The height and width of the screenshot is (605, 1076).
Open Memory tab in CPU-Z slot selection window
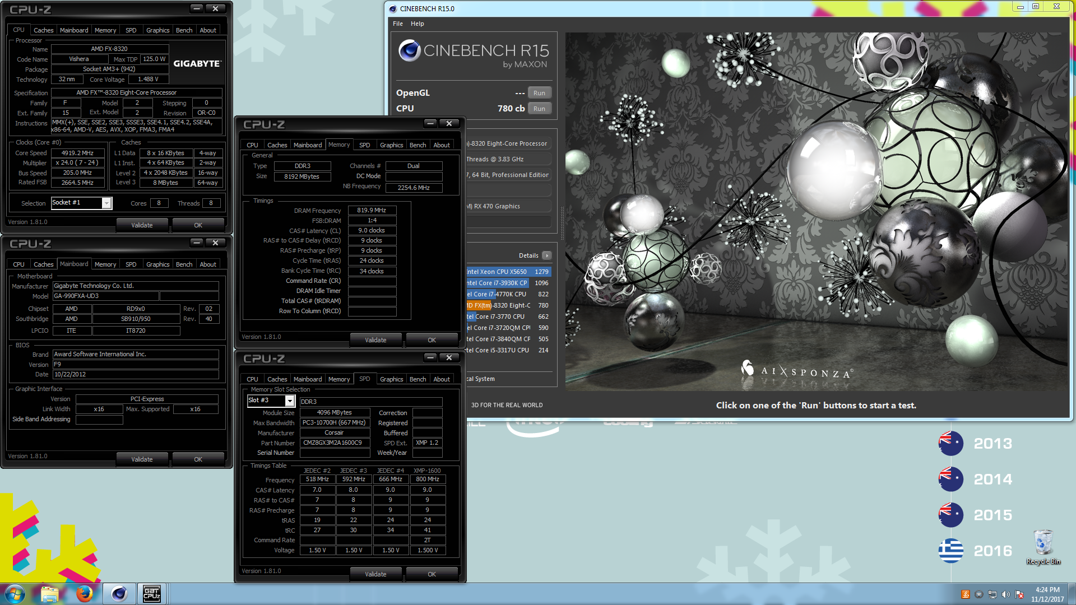pyautogui.click(x=339, y=379)
